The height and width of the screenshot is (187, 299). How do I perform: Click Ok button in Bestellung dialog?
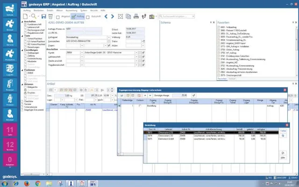(283, 153)
